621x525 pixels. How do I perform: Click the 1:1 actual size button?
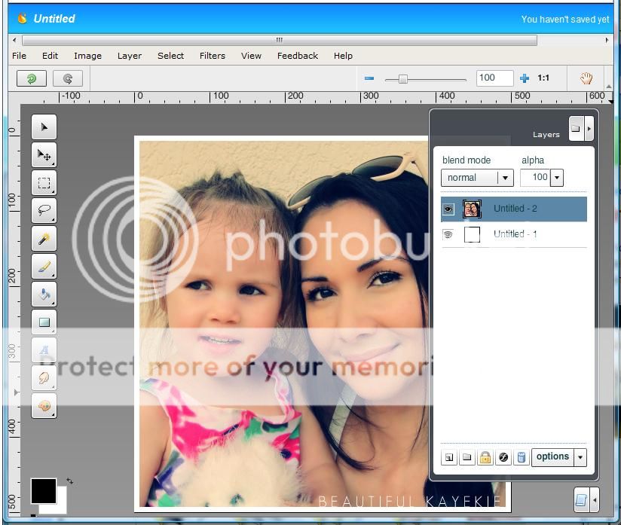(543, 78)
